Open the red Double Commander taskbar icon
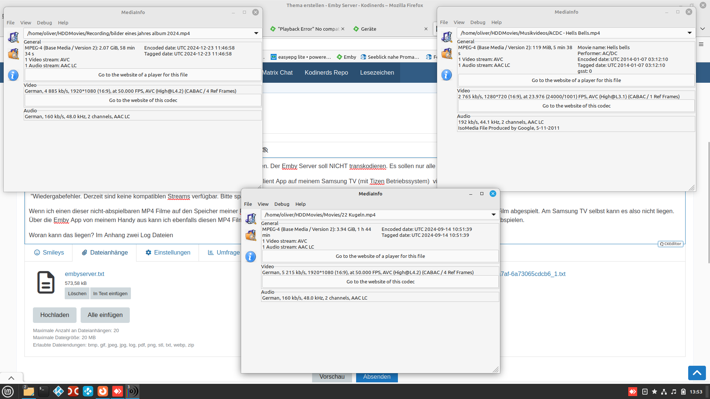The image size is (710, 399). (73, 391)
